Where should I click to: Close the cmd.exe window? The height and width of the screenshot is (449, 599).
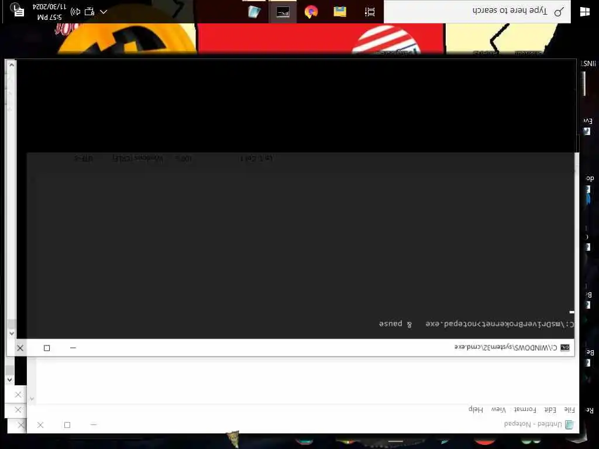(20, 348)
